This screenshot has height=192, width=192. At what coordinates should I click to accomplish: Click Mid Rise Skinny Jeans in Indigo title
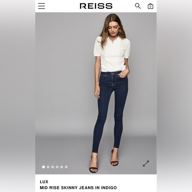point(78,188)
